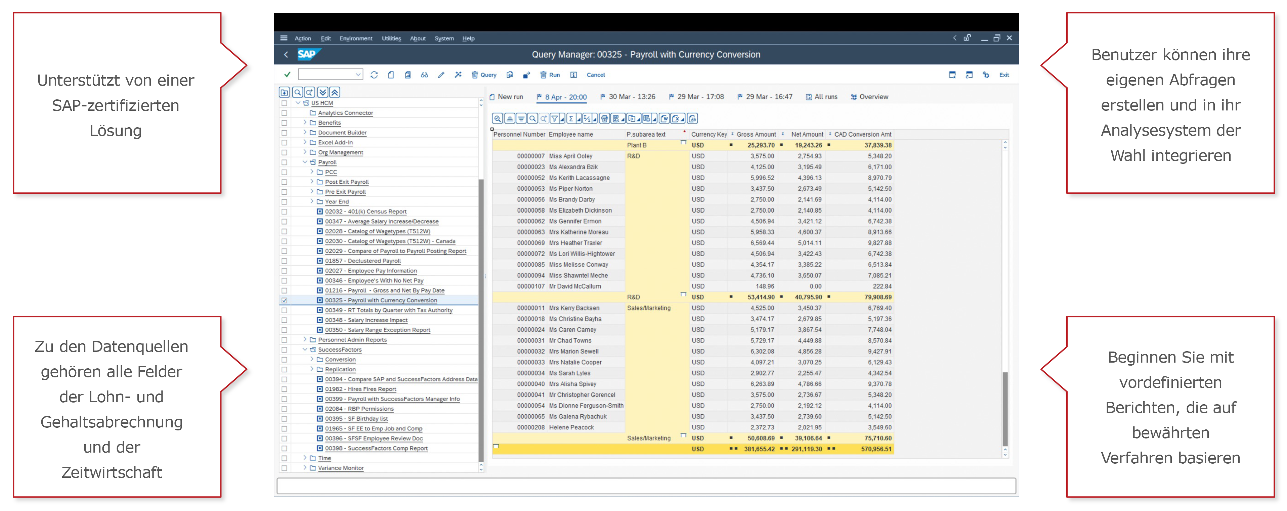Open the 00348 - Salary Increase Impact query
Image resolution: width=1287 pixels, height=511 pixels.
pos(366,320)
